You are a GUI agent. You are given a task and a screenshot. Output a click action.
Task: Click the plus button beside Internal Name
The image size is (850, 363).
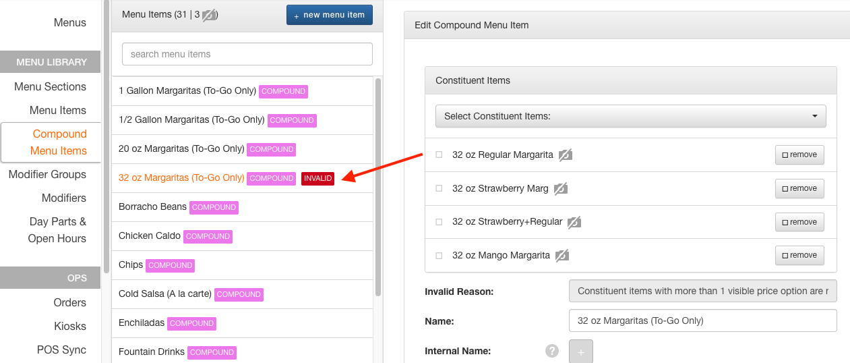[x=581, y=352]
